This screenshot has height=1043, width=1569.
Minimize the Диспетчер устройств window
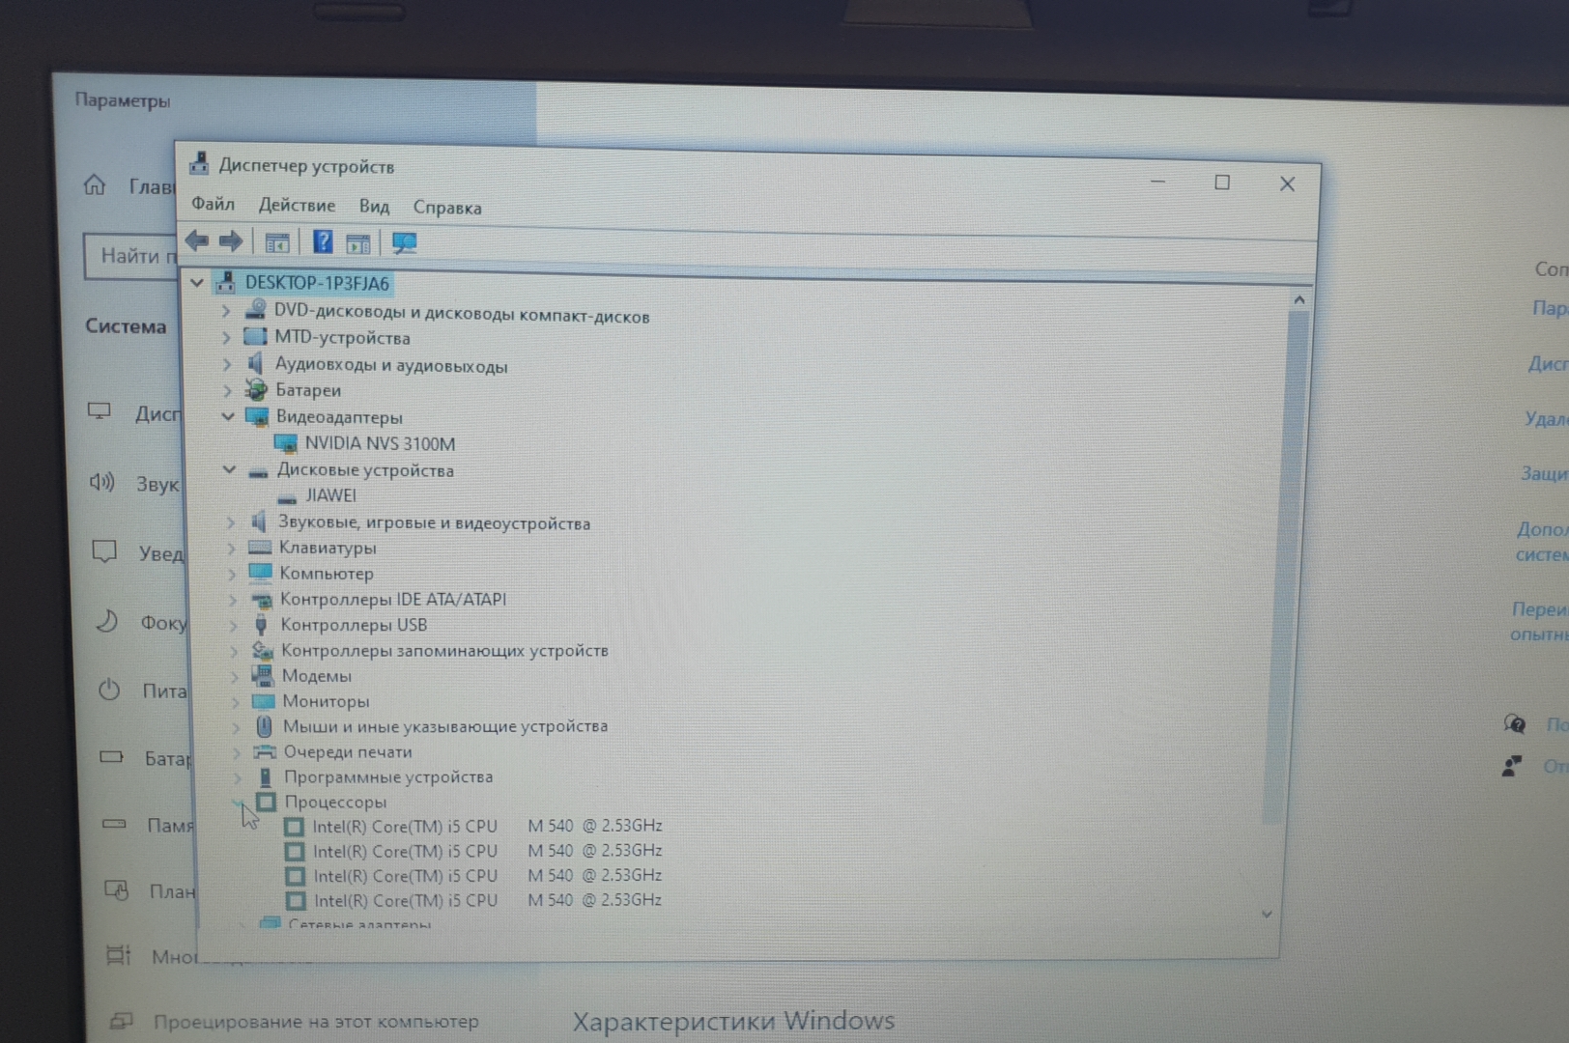pyautogui.click(x=1157, y=182)
